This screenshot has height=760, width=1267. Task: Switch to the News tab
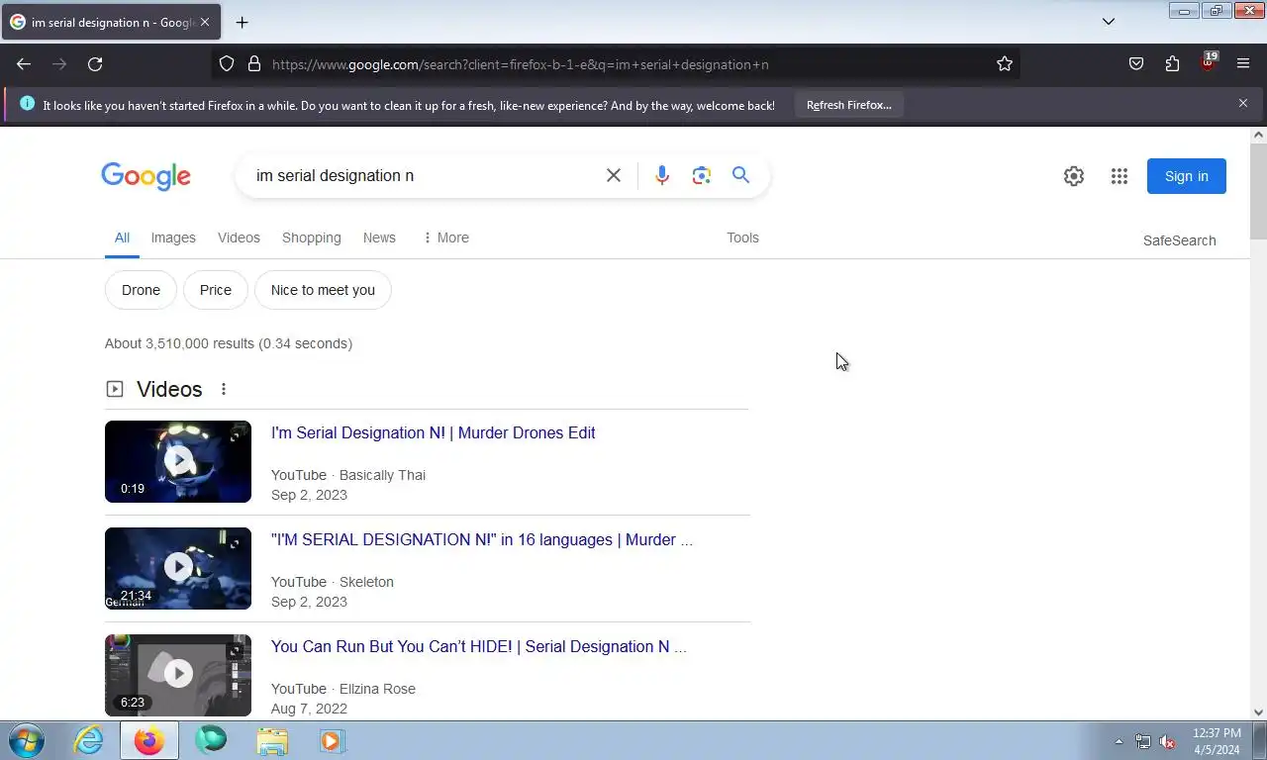[379, 237]
